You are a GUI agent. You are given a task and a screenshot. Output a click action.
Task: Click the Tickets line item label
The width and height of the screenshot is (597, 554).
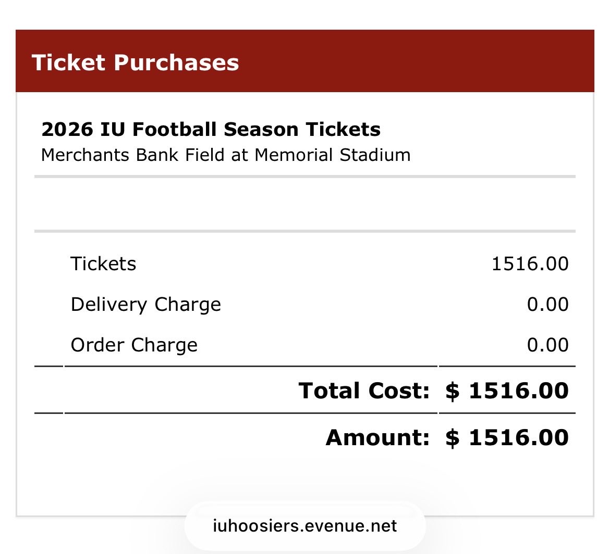tap(103, 263)
